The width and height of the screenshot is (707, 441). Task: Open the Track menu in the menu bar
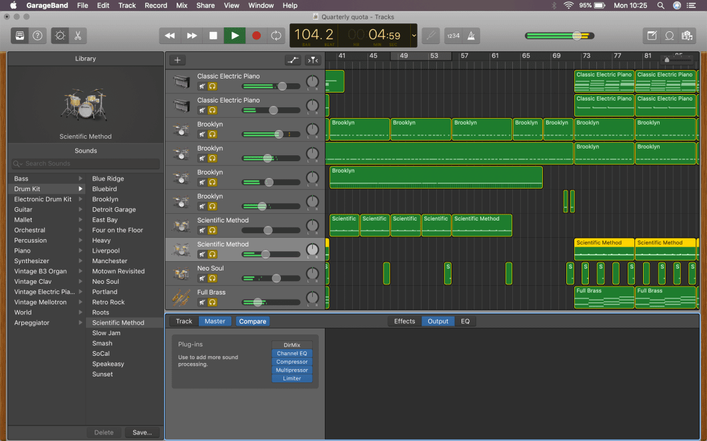coord(127,5)
